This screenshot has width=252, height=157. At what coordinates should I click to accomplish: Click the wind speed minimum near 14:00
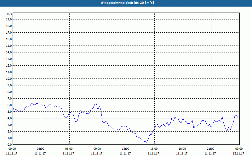(146, 142)
